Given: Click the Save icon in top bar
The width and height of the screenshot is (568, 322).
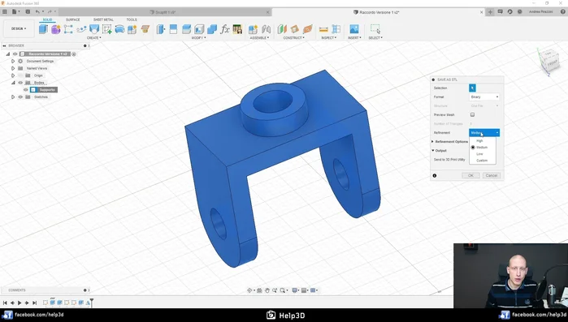Looking at the screenshot, I should (x=28, y=12).
